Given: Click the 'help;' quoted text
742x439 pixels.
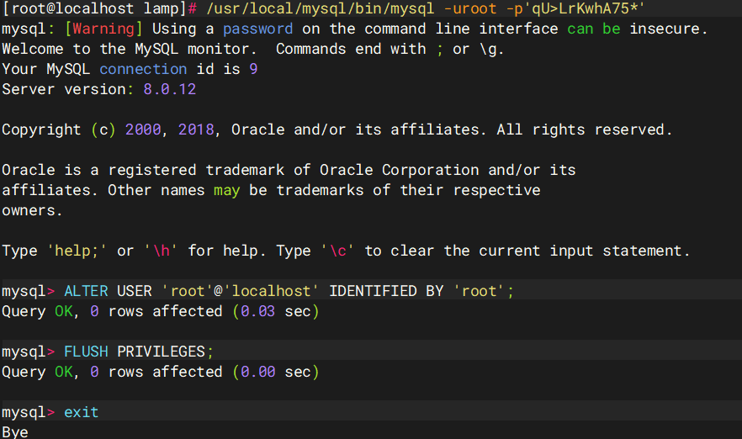Looking at the screenshot, I should [x=77, y=251].
